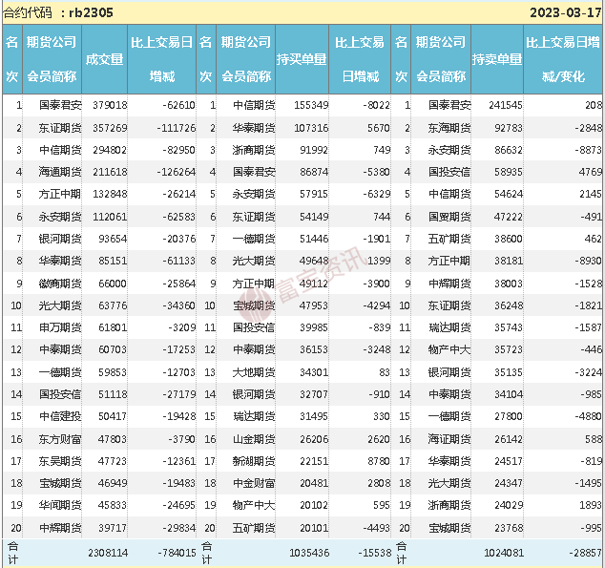The height and width of the screenshot is (568, 605).
Task: Click volume value 294802
Action: coord(110,150)
